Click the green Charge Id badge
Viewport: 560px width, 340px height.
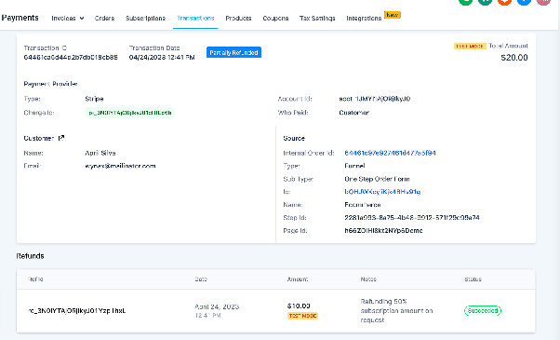[130, 113]
